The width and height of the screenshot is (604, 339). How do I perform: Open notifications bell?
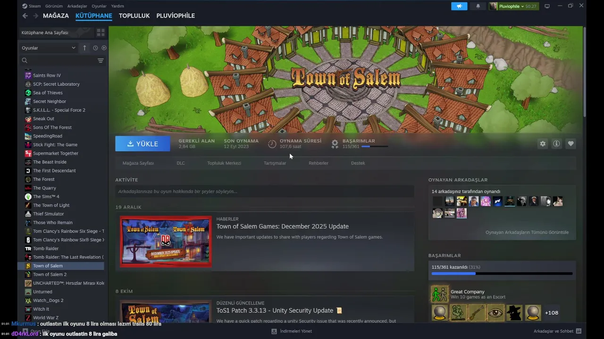point(478,6)
